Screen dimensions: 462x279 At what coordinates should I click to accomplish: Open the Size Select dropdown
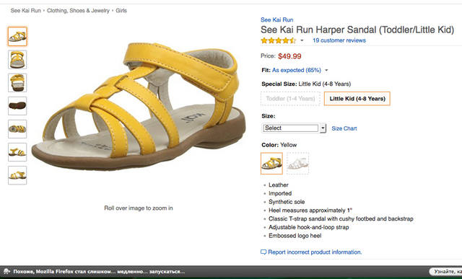click(294, 128)
